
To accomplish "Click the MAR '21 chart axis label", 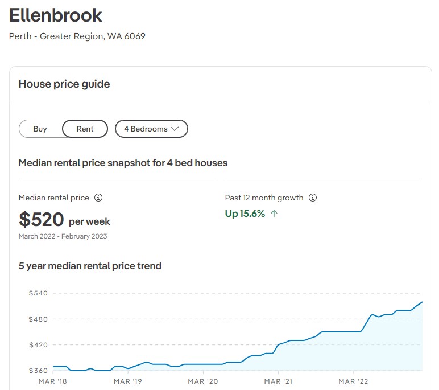I will click(x=279, y=381).
